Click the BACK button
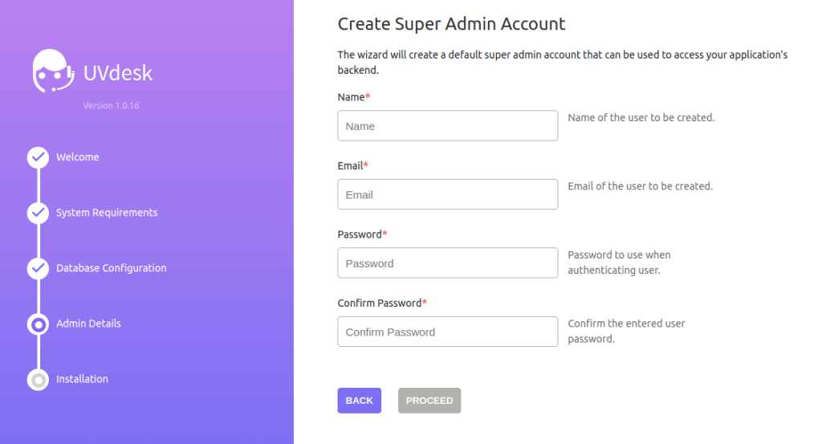The image size is (822, 444). click(x=359, y=401)
